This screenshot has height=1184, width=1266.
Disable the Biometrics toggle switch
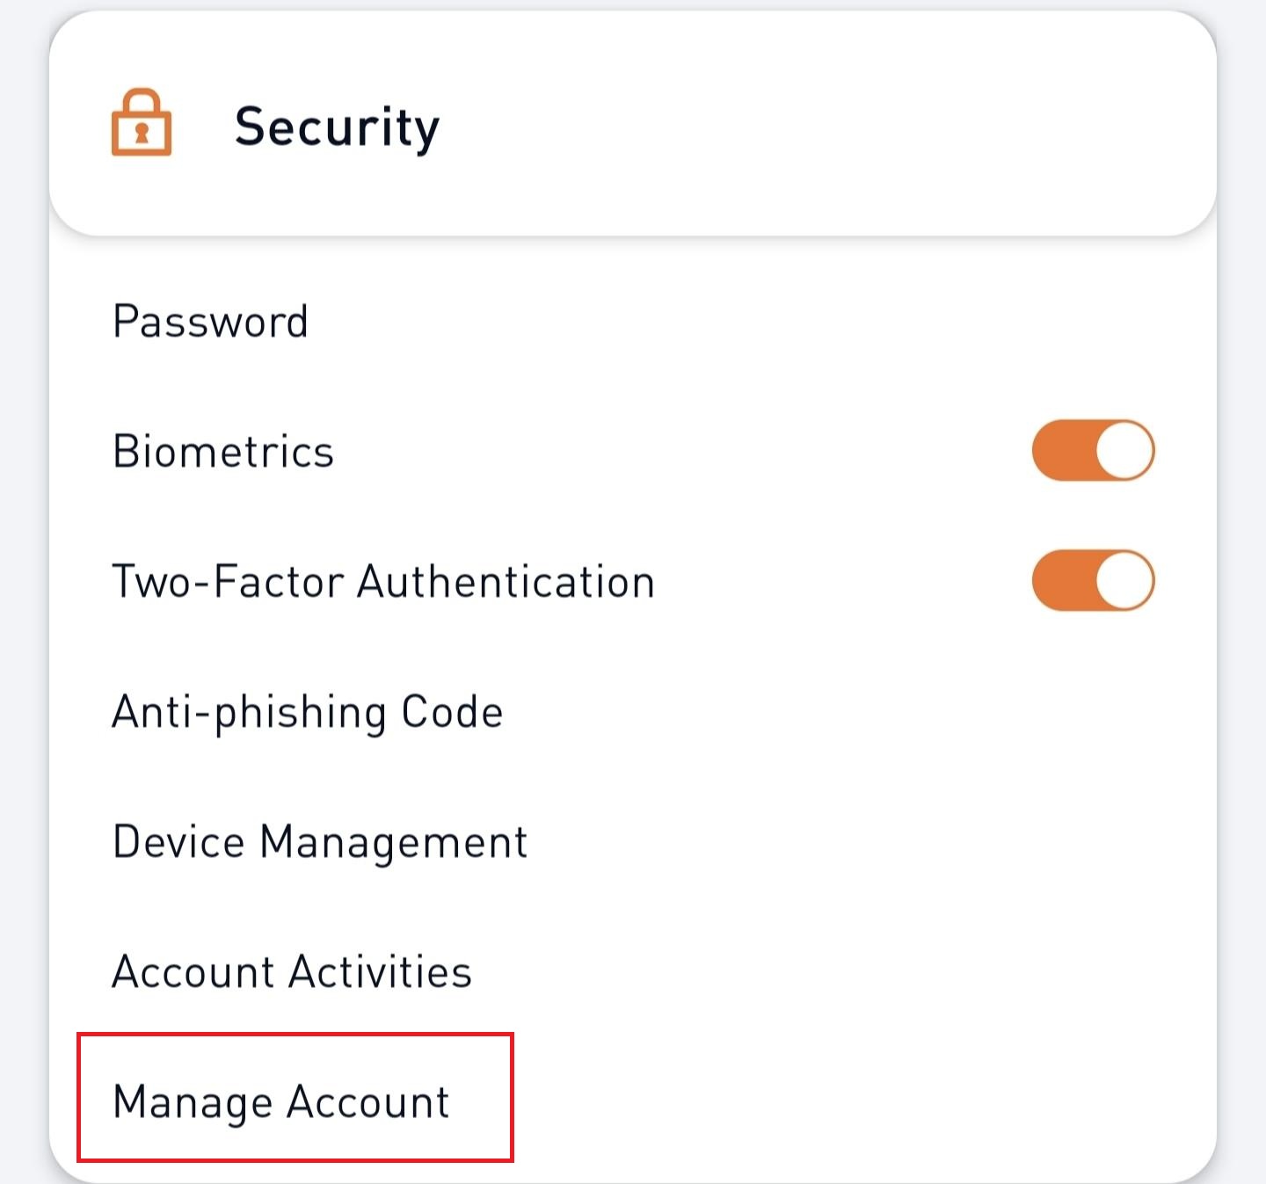pos(1093,450)
